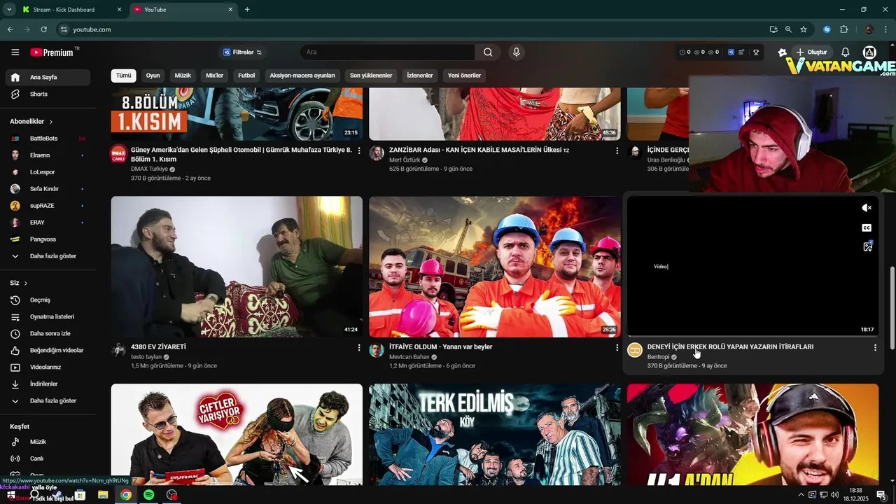
Task: Click the search magnifier button
Action: (488, 52)
